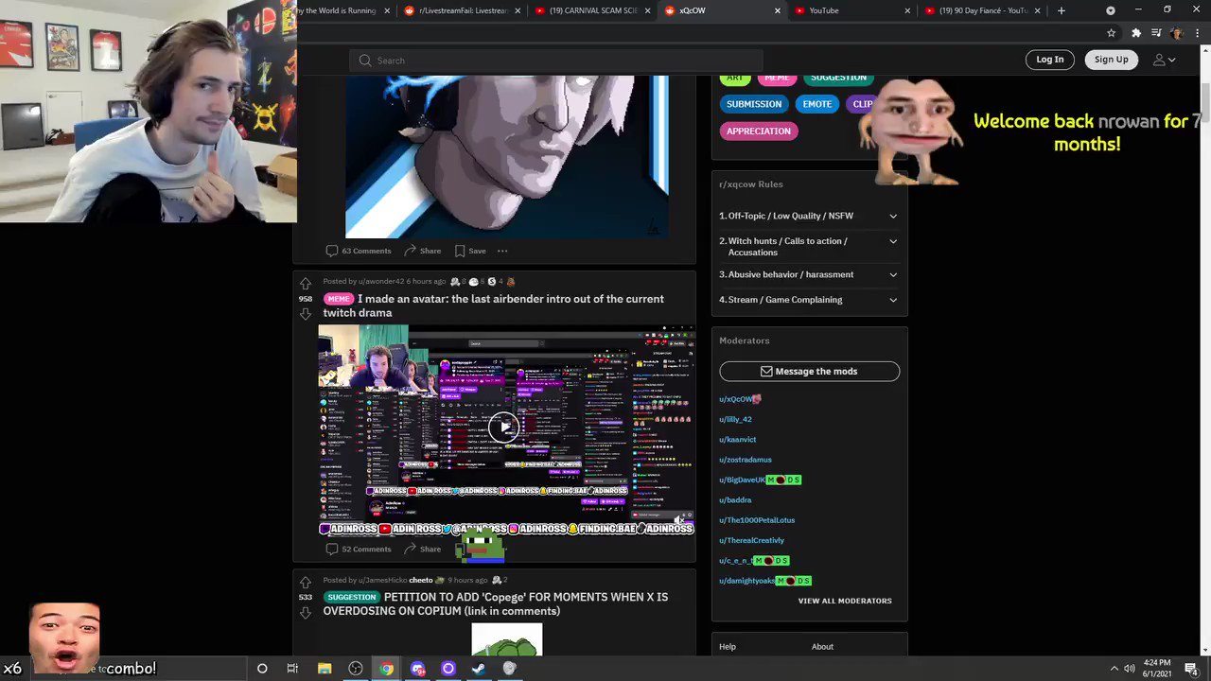The image size is (1211, 681).
Task: Open Chrome three-dot menu
Action: tap(1196, 33)
